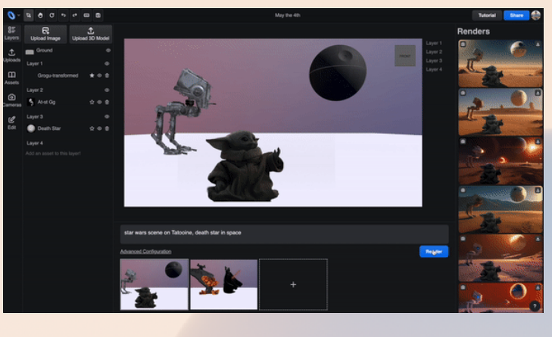Star the At-st Gg asset
Screen dimensions: 552x337
(92, 102)
